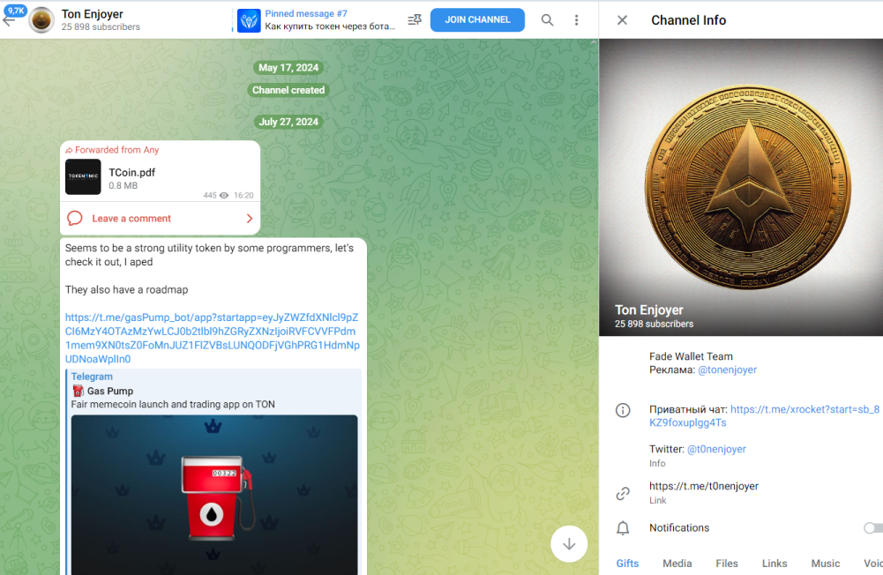Image resolution: width=883 pixels, height=575 pixels.
Task: Close the Channel Info panel
Action: pos(622,20)
